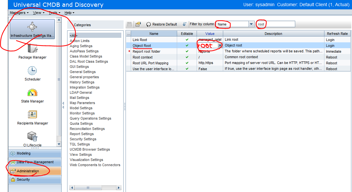Select LDAP General category
The width and height of the screenshot is (352, 192).
point(81,92)
